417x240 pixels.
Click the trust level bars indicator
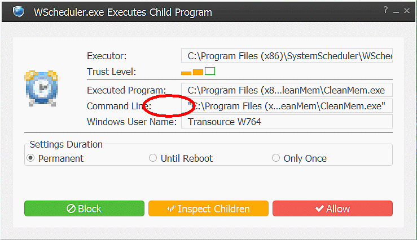(198, 72)
